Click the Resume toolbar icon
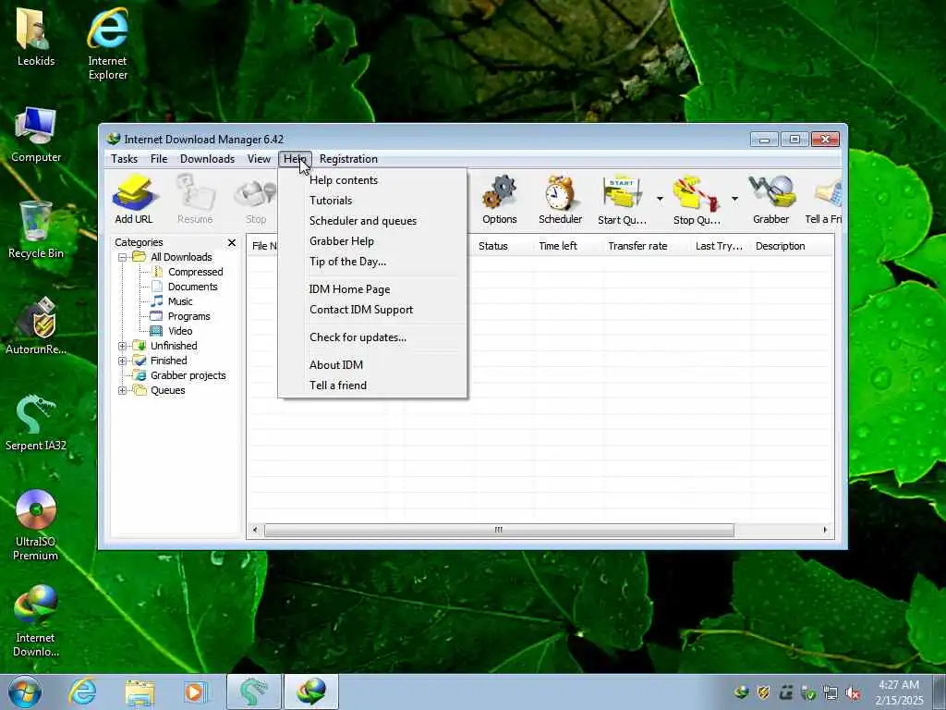Screen dimensions: 946x710 tap(195, 200)
